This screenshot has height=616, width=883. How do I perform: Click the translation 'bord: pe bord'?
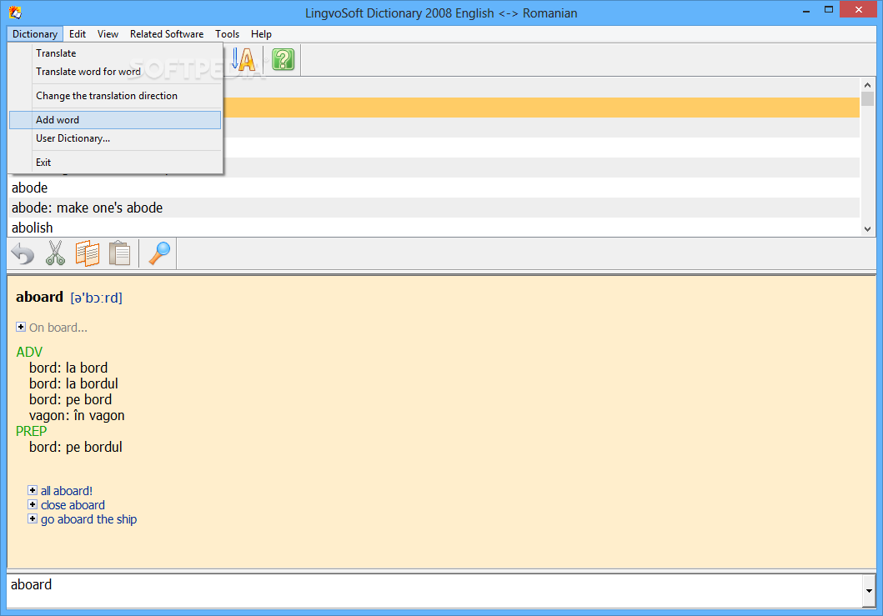[x=70, y=399]
